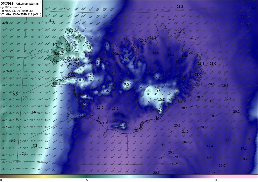Select the 14.7 map value
Image resolution: width=258 pixels, height=182 pixels.
coord(122,115)
